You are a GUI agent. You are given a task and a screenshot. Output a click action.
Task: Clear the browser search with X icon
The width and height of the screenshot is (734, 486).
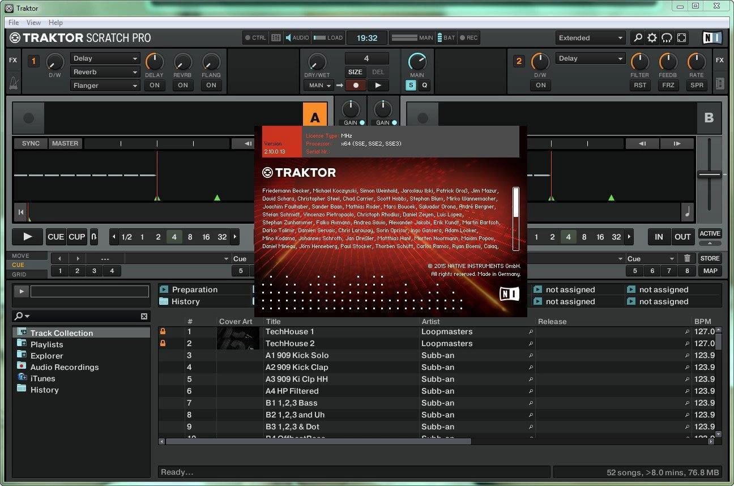[144, 316]
